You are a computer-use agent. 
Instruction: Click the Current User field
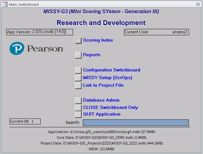tap(156, 32)
